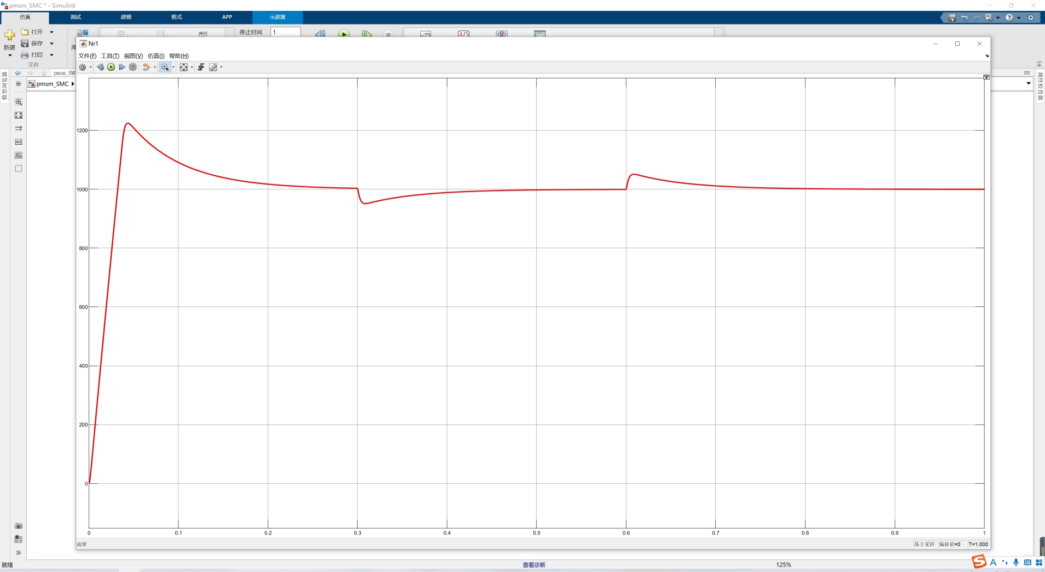Image resolution: width=1045 pixels, height=572 pixels.
Task: Expand the measurements ruler dropdown arrow
Action: 221,67
